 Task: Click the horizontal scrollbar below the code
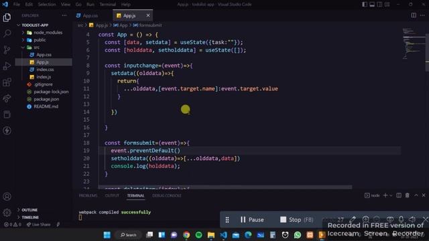tap(225, 187)
